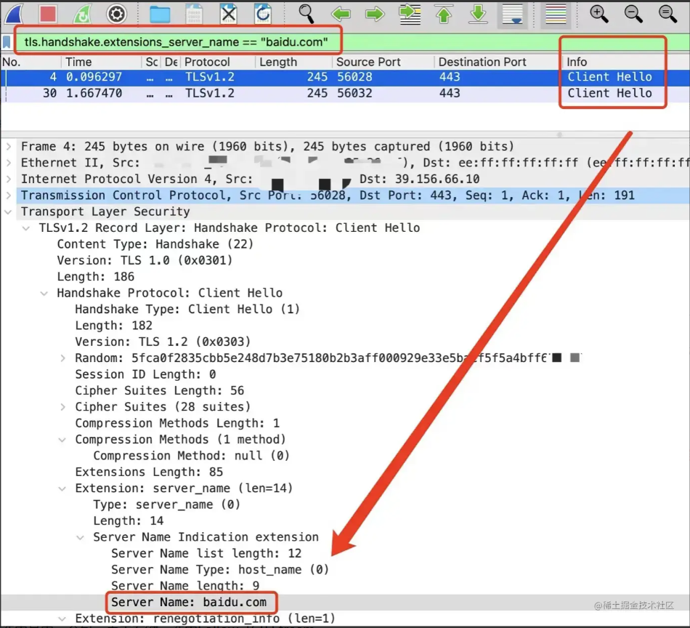Select Extensions Length: 85 line
The image size is (690, 628).
pyautogui.click(x=149, y=472)
